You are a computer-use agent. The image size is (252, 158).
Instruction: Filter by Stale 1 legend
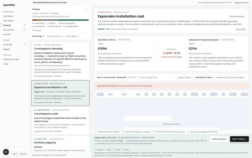point(52,23)
